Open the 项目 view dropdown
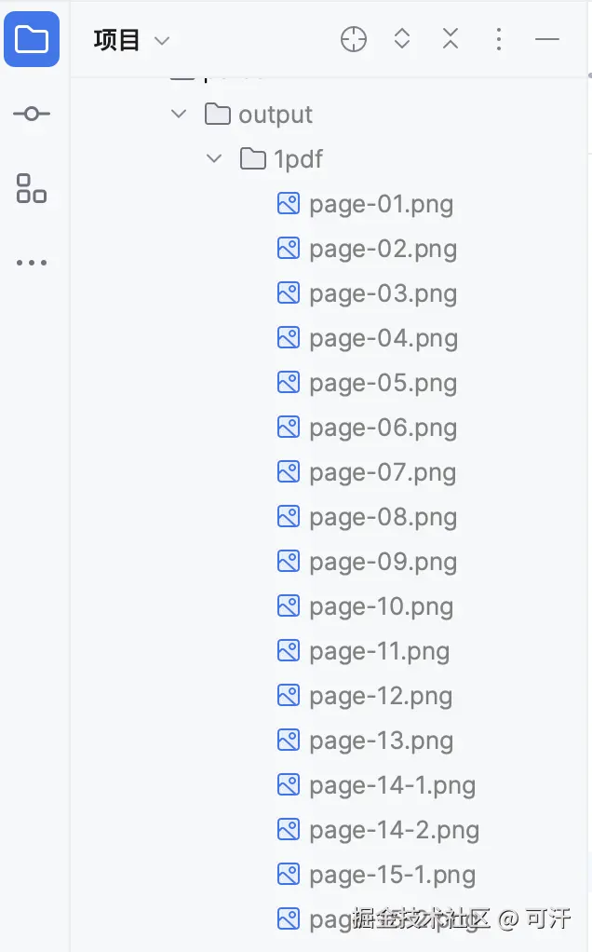Screen dimensions: 592x952 click(132, 40)
